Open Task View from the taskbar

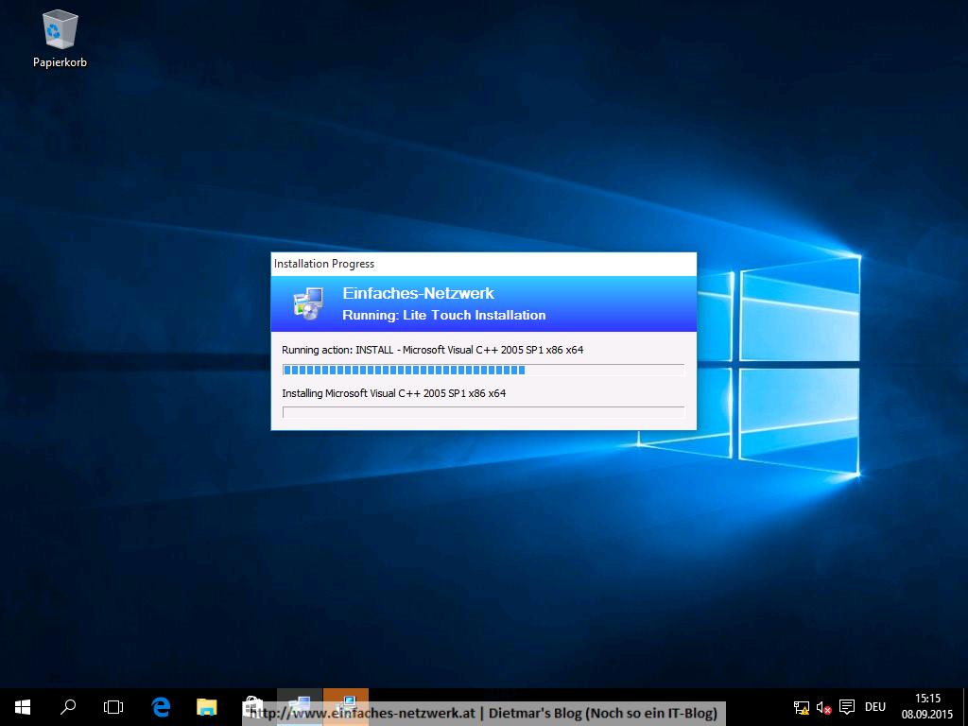(113, 707)
